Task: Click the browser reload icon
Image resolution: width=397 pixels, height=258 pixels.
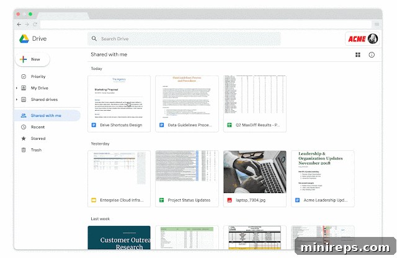Action: (x=35, y=24)
